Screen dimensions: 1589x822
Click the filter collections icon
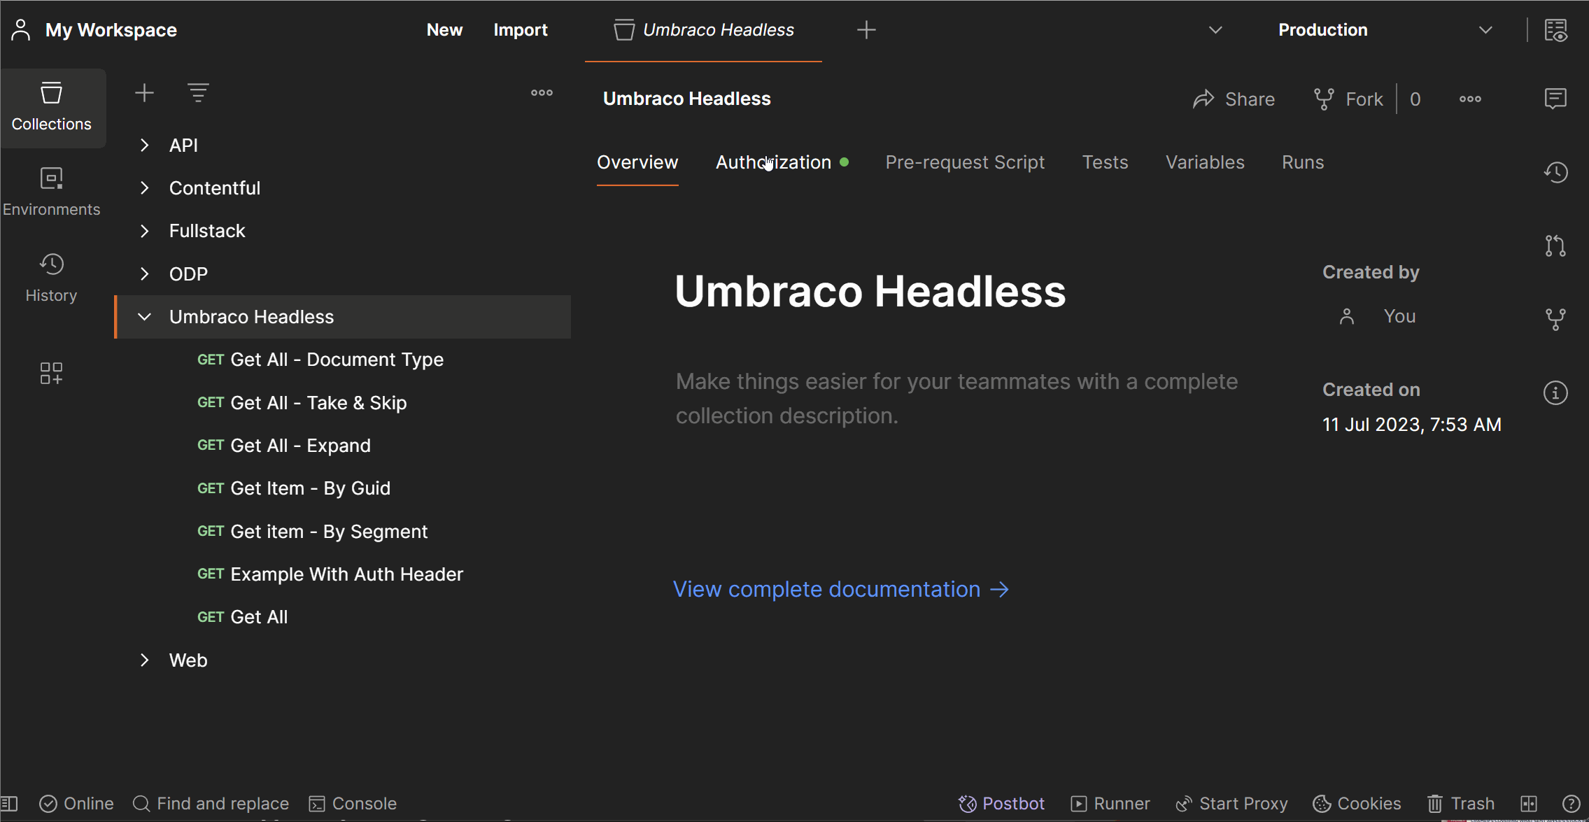(x=198, y=93)
